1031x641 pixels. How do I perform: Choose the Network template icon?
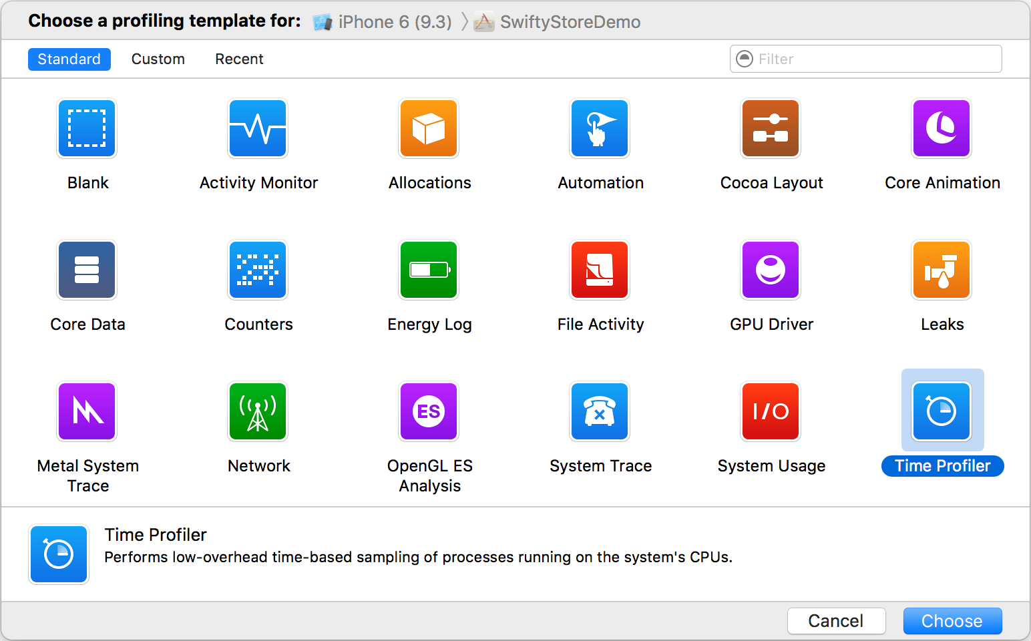coord(258,411)
